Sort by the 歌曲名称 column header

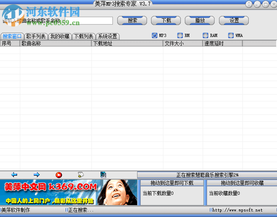point(56,43)
